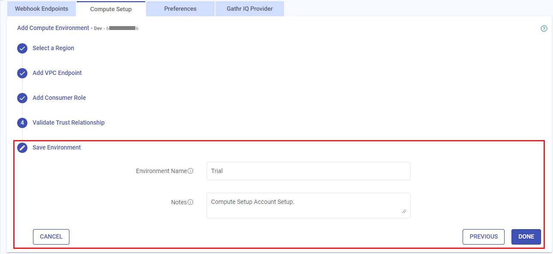The image size is (553, 254).
Task: Open the Preferences tab
Action: coord(180,9)
